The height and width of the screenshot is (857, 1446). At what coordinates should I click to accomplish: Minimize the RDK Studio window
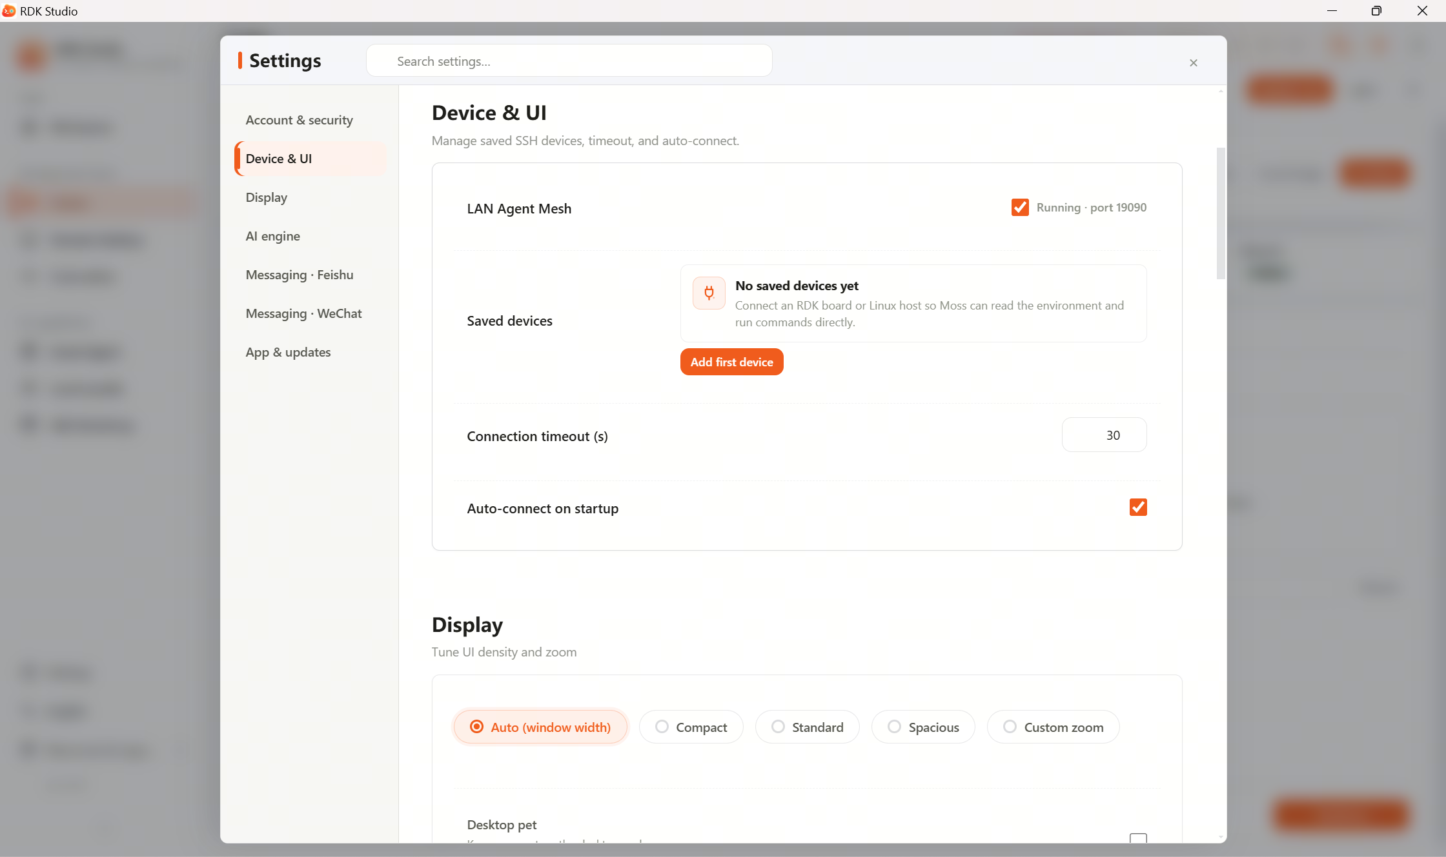coord(1331,11)
